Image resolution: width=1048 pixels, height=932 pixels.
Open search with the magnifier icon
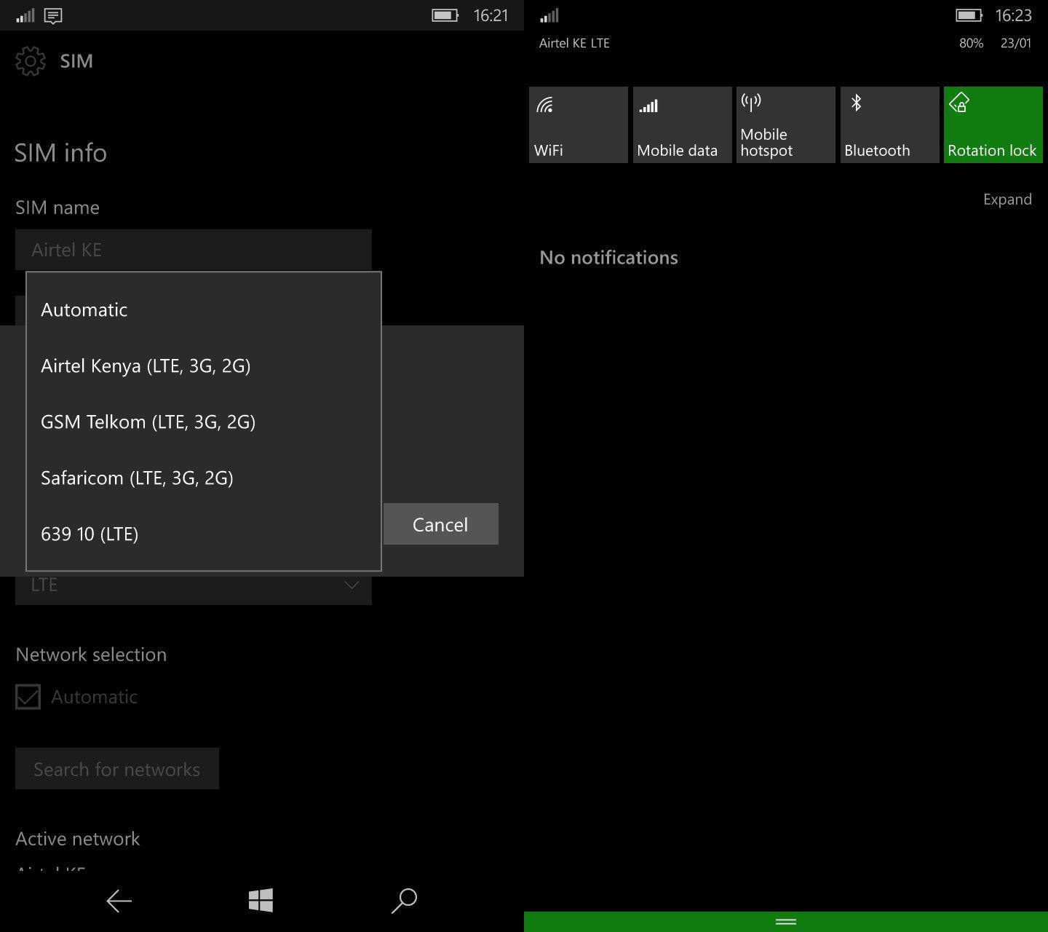coord(404,901)
